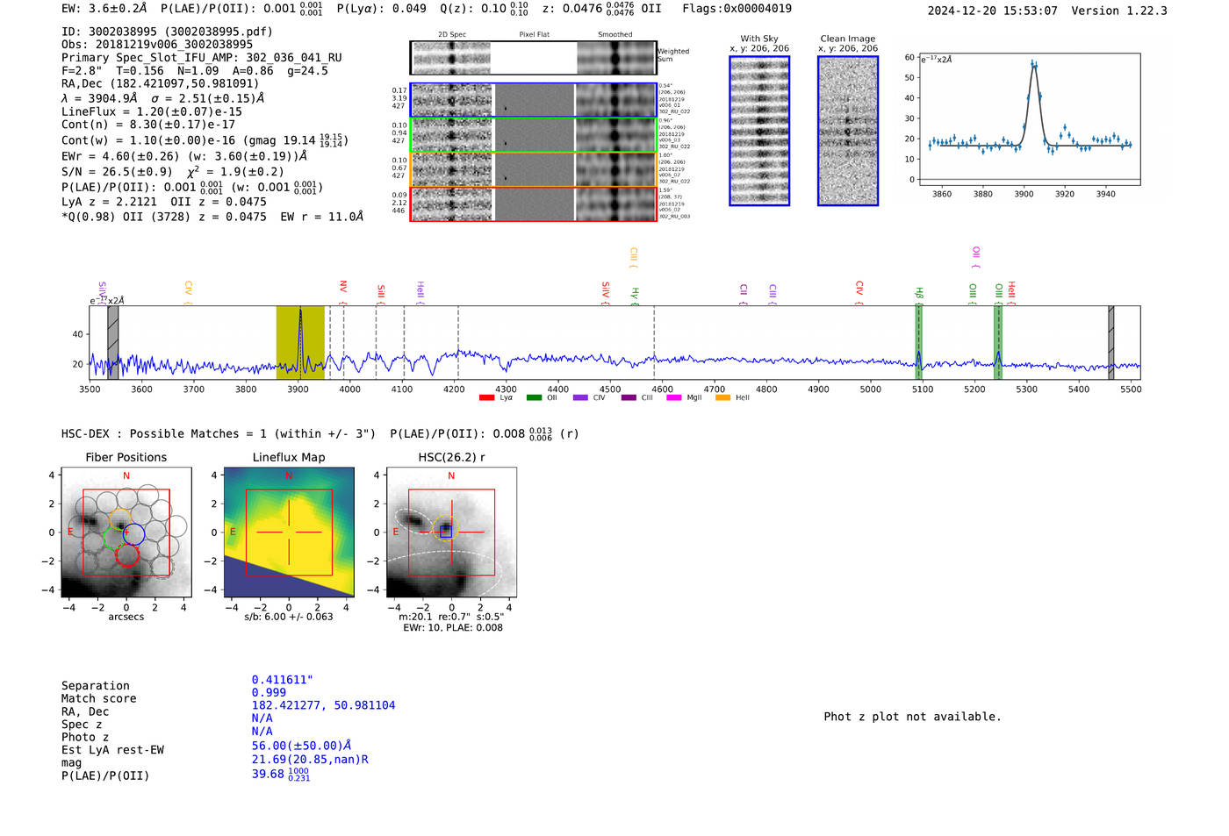Click the s/b: 6.00 +/- 0.063 caption
Viewport: 1229px width, 836px height.
tap(289, 617)
